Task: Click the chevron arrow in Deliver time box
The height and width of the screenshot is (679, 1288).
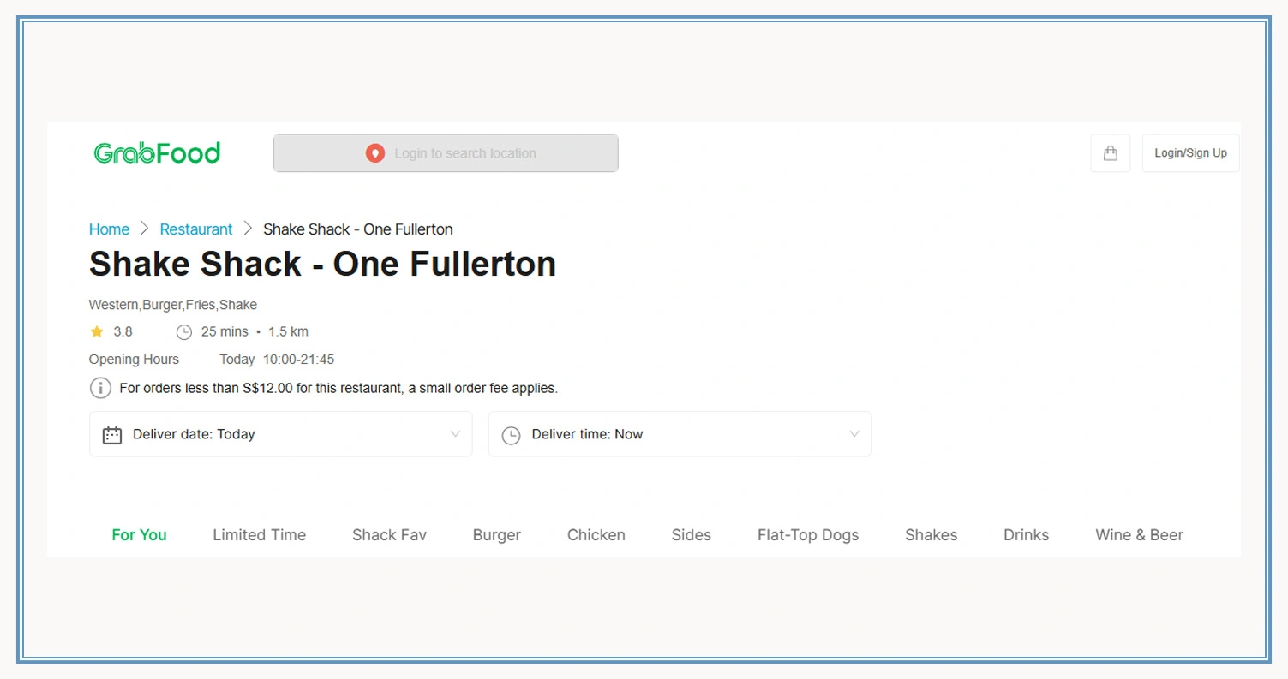Action: point(854,434)
